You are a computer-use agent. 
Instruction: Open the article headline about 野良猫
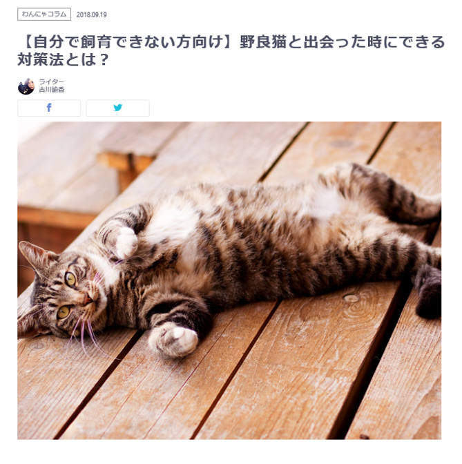click(x=231, y=50)
